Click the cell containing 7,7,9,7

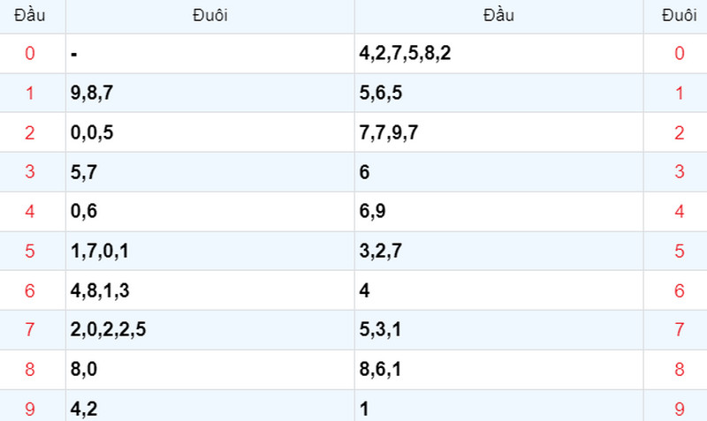498,132
